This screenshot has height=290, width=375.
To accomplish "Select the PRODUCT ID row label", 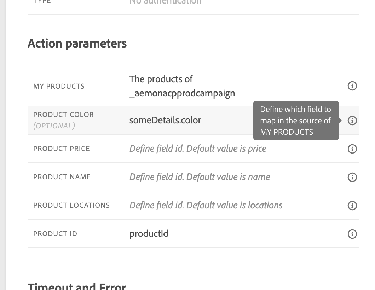I will [55, 234].
